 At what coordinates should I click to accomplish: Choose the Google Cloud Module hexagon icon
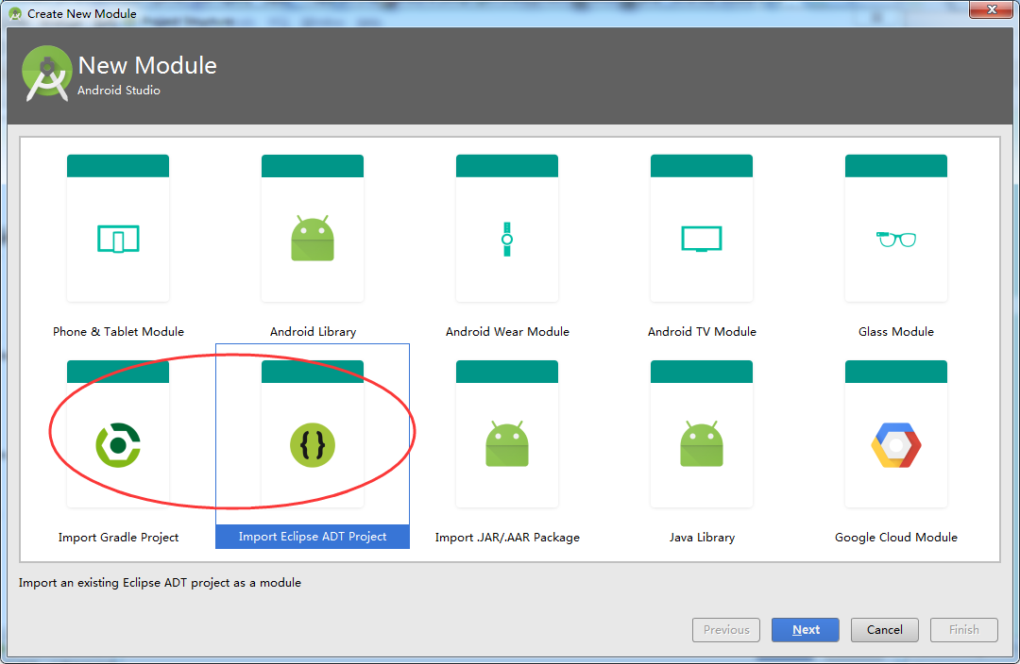pos(895,445)
